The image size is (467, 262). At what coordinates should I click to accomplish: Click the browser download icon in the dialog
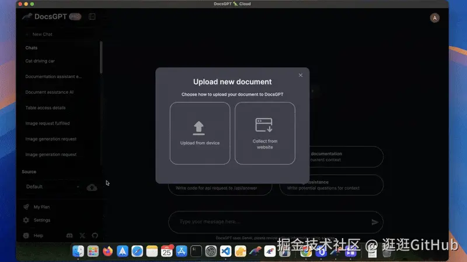tap(264, 125)
